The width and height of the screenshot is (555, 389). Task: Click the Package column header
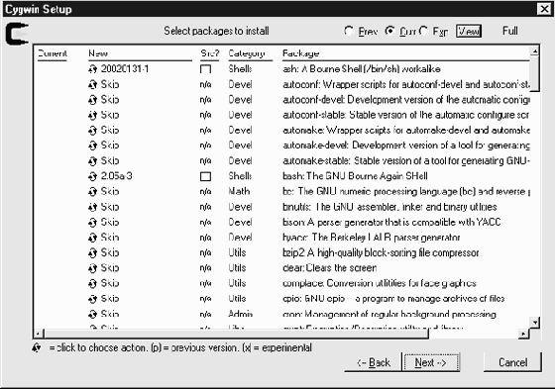301,53
